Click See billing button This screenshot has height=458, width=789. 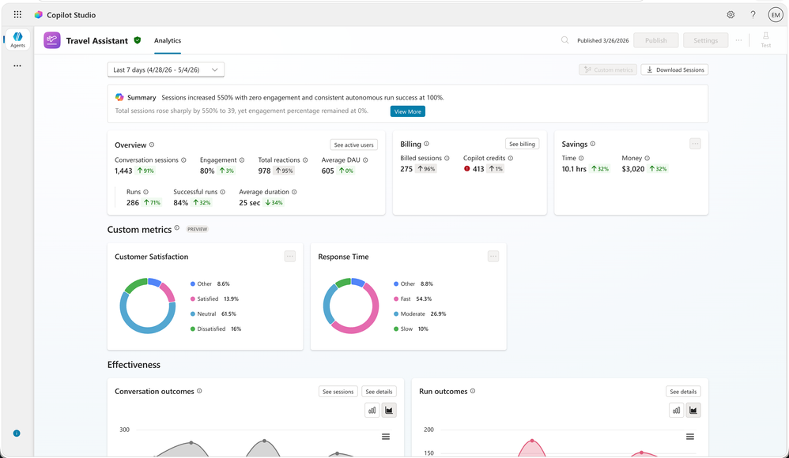coord(522,144)
